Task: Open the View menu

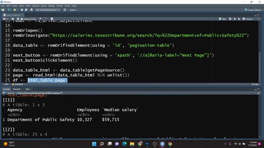Action: click(x=21, y=6)
